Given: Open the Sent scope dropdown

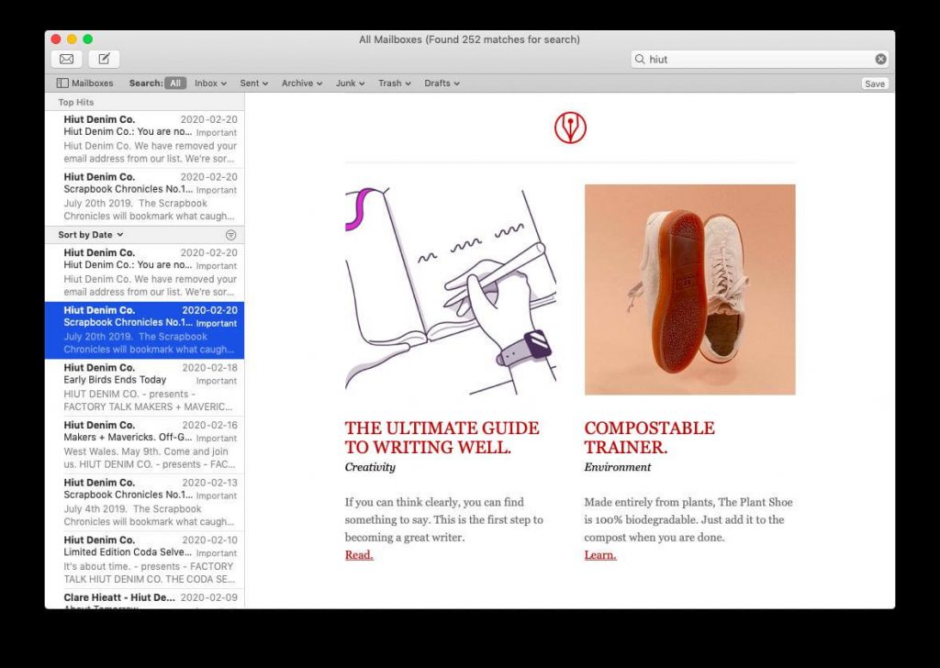Looking at the screenshot, I should (253, 83).
